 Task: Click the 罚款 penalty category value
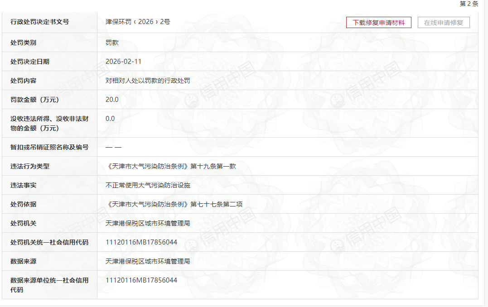tap(112, 43)
